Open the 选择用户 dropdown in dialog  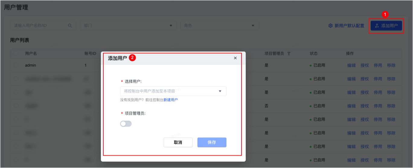click(173, 91)
